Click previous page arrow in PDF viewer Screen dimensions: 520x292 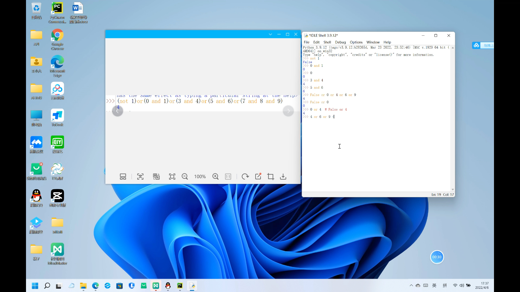[x=118, y=111]
